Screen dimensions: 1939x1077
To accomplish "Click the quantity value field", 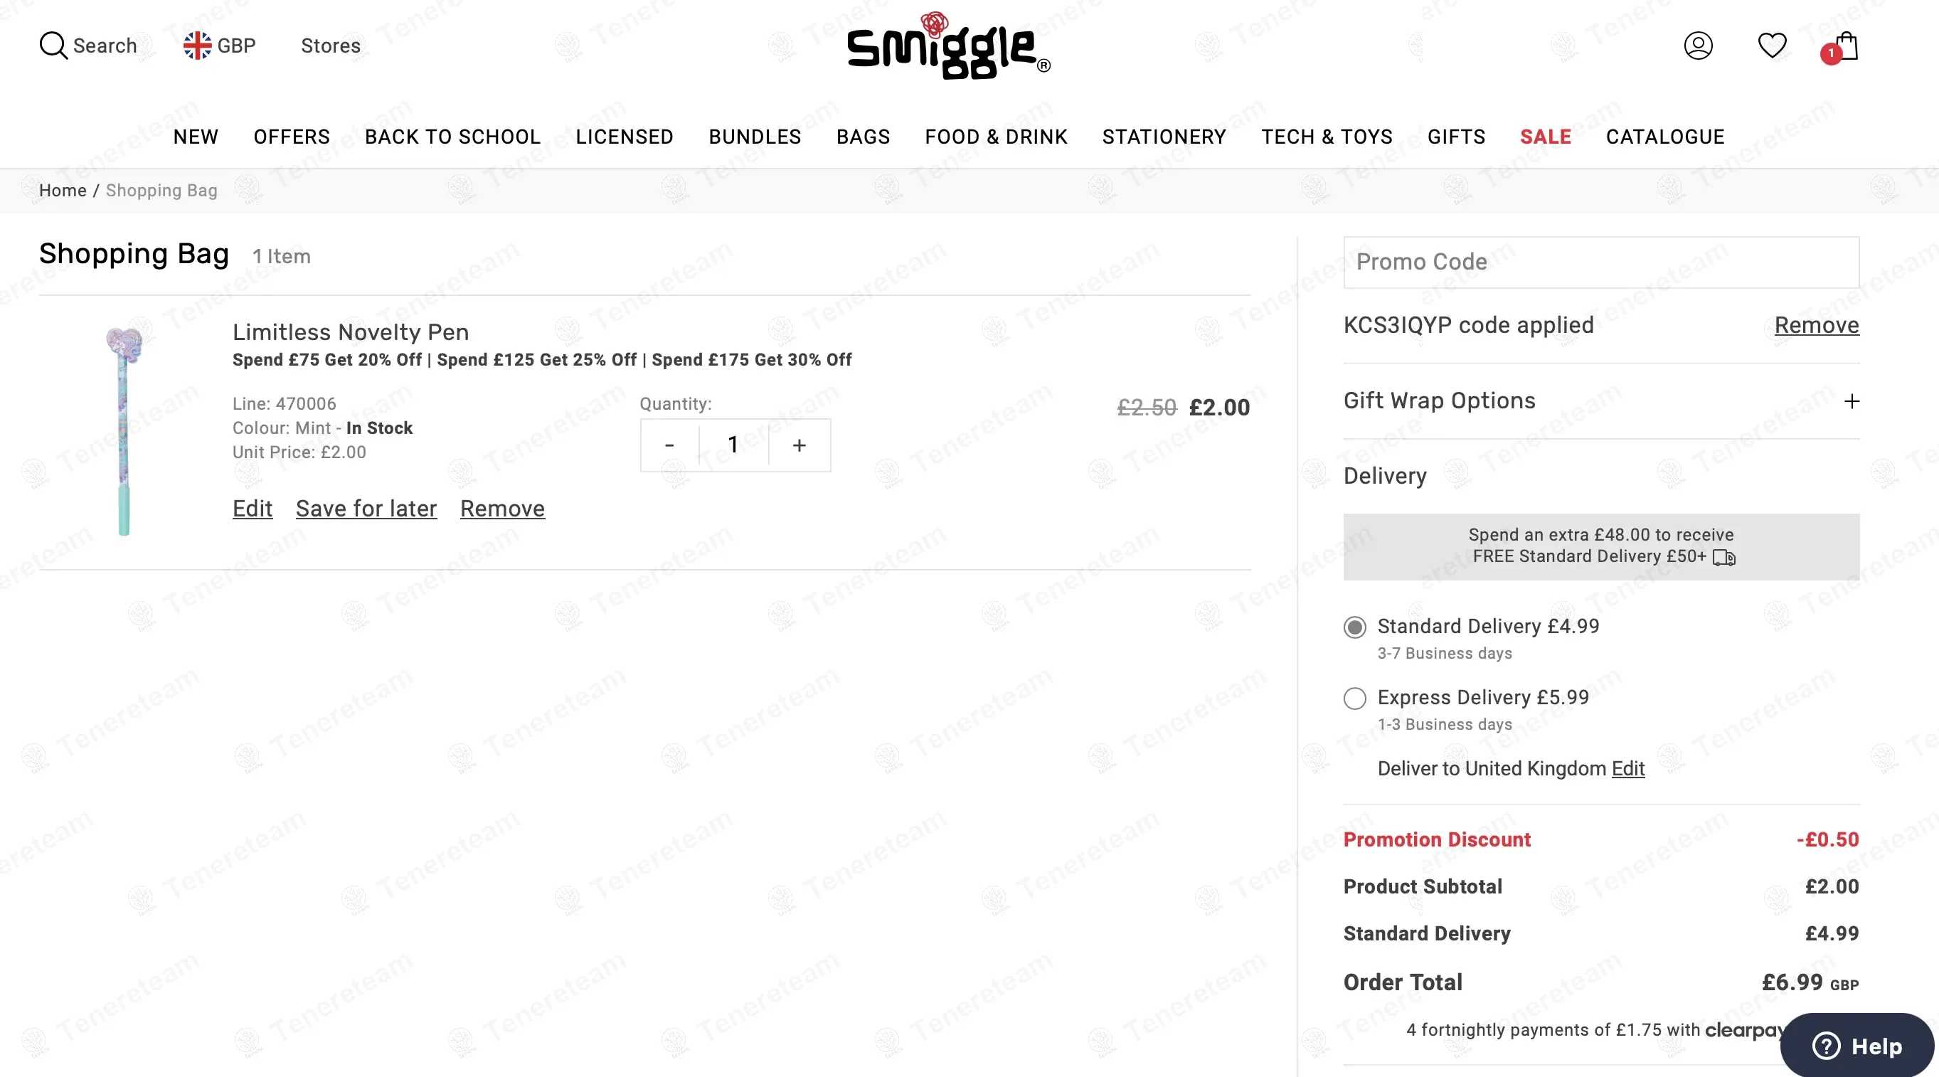I will click(733, 445).
